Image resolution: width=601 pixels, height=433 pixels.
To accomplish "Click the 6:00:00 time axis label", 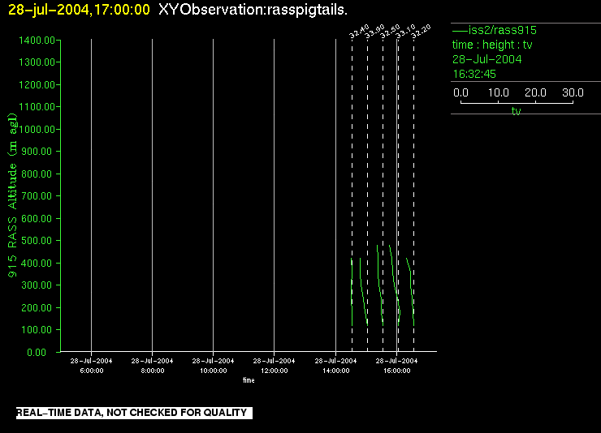I will click(92, 371).
